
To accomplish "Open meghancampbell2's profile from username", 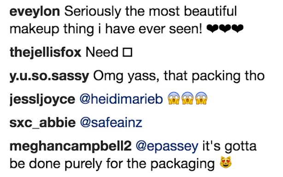I will pyautogui.click(x=71, y=146).
